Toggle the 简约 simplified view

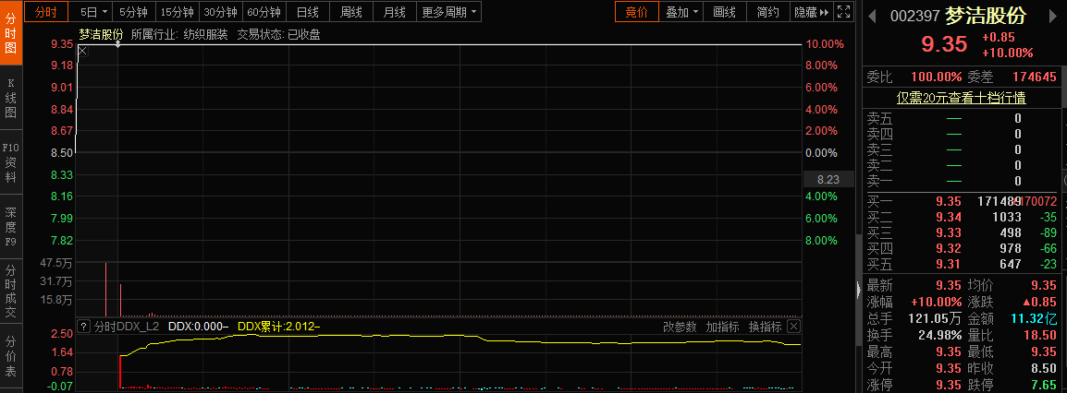coord(767,12)
